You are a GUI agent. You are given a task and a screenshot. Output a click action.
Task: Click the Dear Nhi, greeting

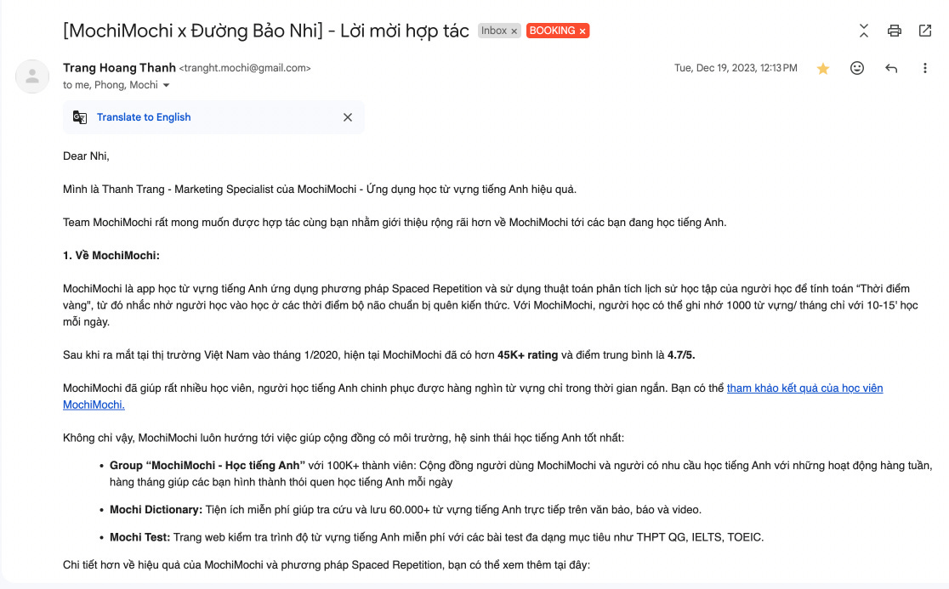click(86, 156)
